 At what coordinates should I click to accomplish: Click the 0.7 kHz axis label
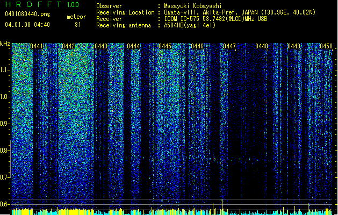[5, 177]
